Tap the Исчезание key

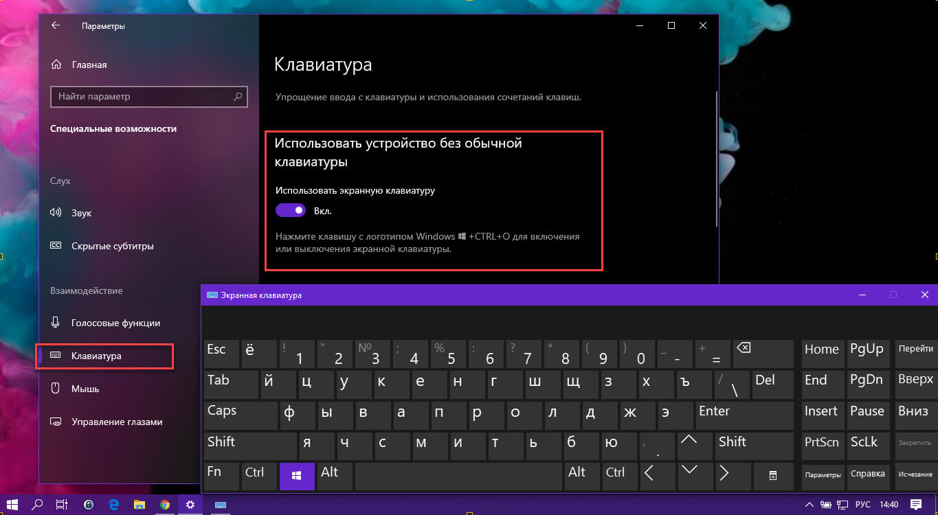pos(915,477)
